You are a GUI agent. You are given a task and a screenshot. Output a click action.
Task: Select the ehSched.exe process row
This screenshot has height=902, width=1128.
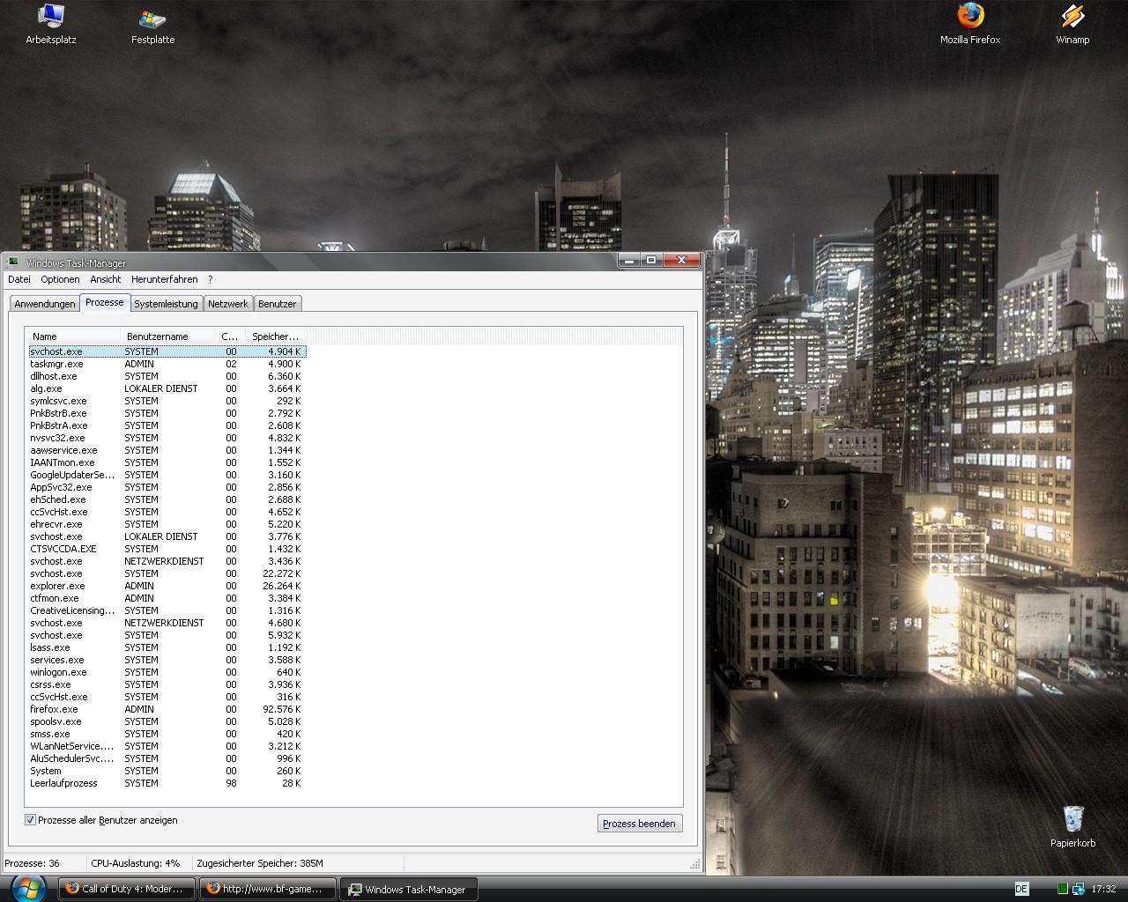click(x=166, y=499)
